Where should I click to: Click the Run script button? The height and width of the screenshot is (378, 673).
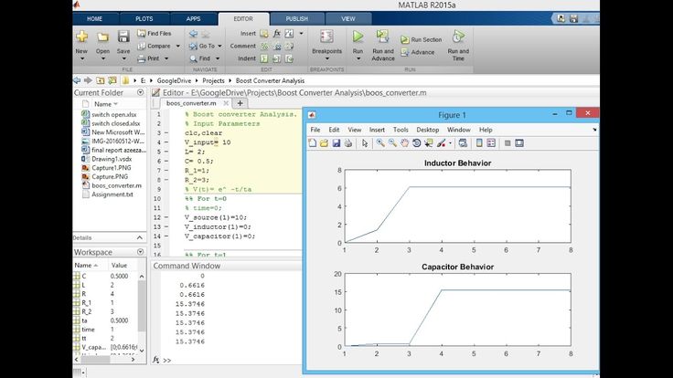click(x=358, y=40)
